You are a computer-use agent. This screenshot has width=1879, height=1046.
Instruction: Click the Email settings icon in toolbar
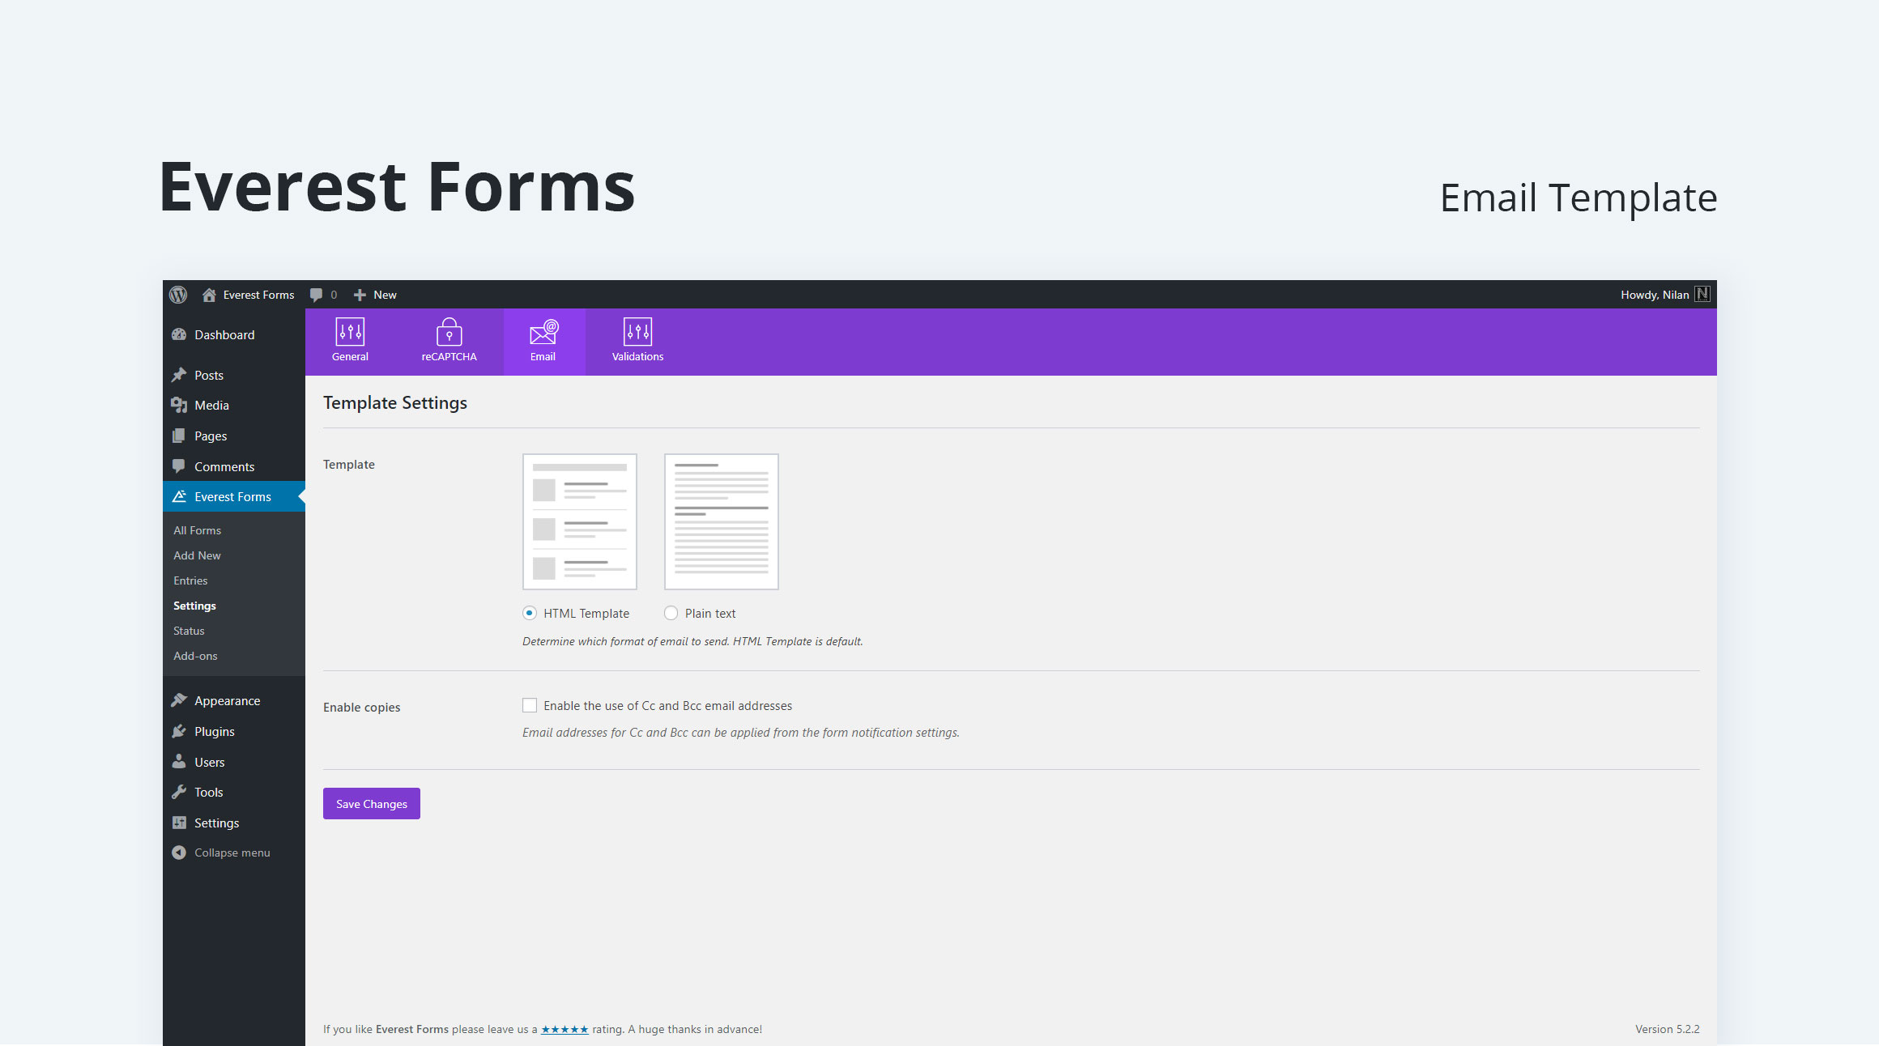pyautogui.click(x=541, y=340)
